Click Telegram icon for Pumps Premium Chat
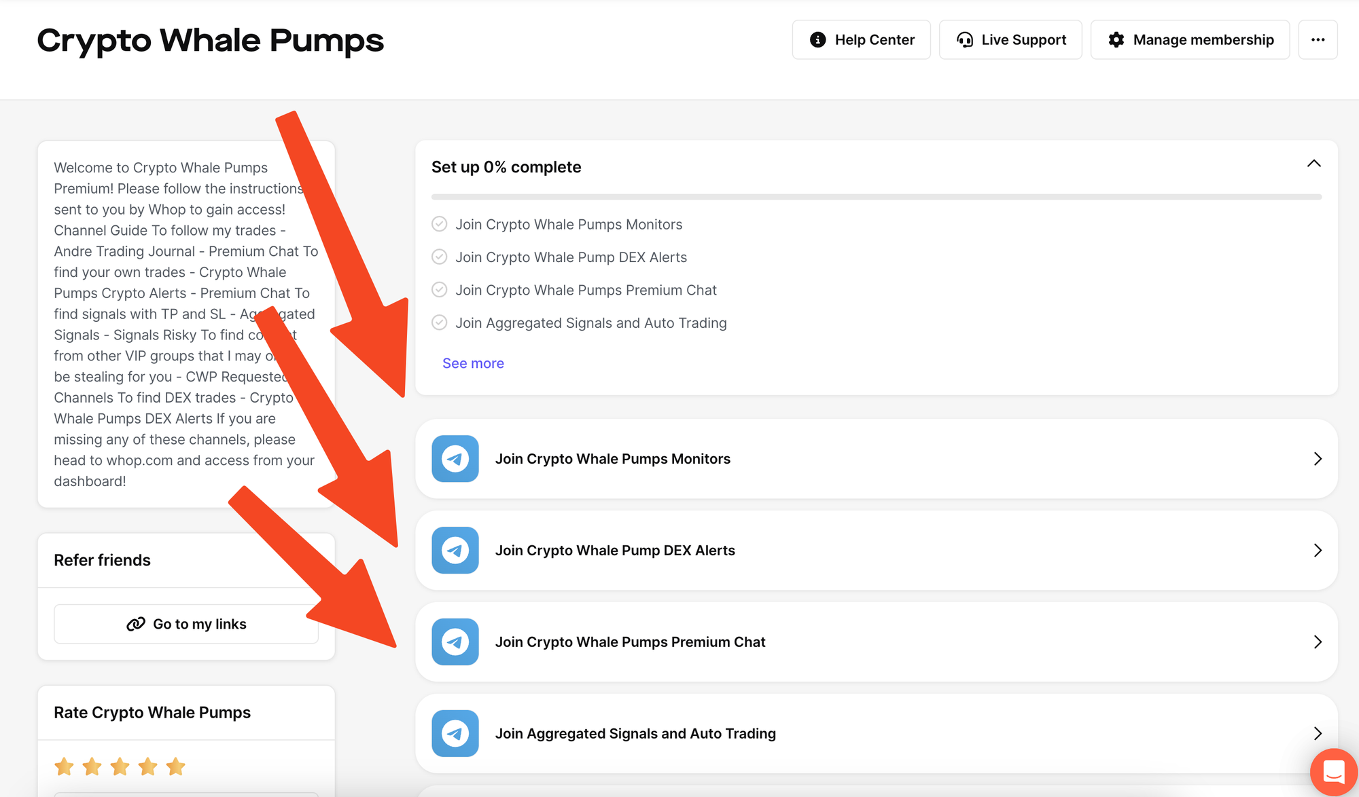 (x=455, y=642)
